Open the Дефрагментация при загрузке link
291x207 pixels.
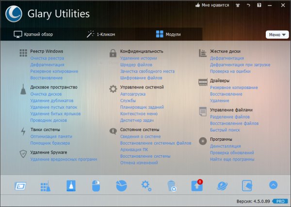coord(240,65)
